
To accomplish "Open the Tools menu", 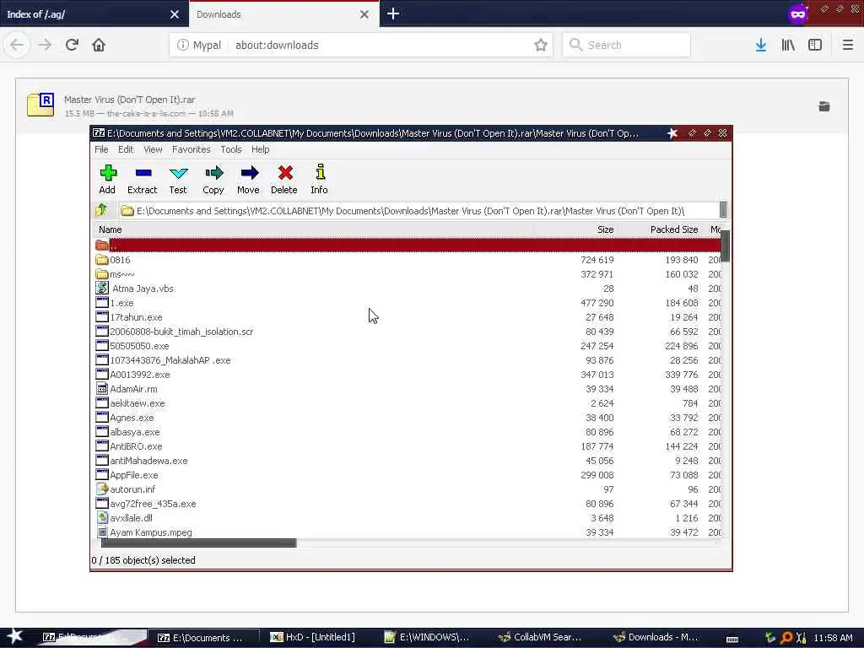I will pyautogui.click(x=231, y=149).
